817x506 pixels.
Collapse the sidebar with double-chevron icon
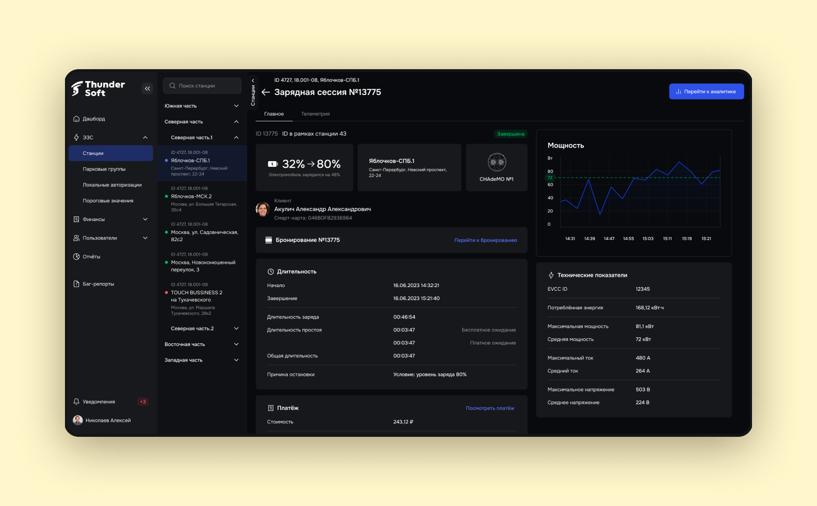(148, 89)
